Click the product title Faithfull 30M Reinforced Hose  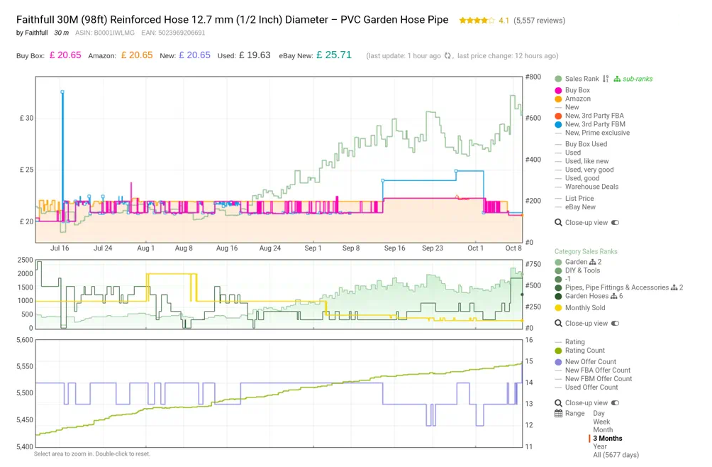(x=232, y=20)
